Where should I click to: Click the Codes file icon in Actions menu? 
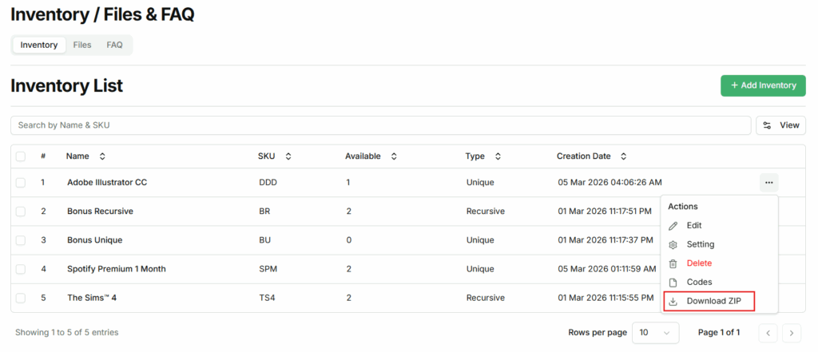point(673,283)
